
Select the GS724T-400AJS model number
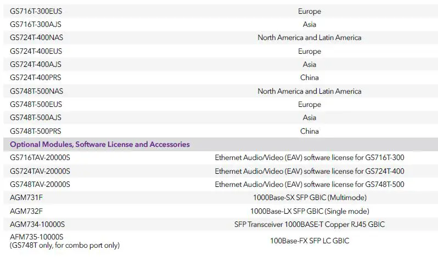[x=36, y=64]
